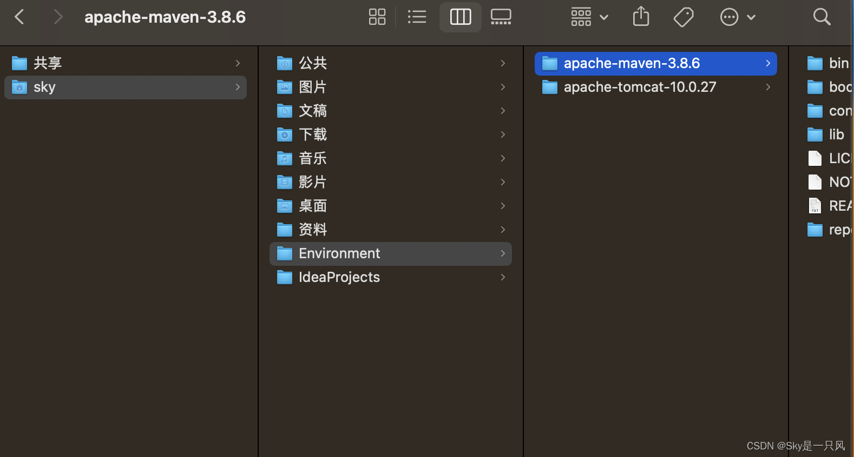Click the 下载 folder icon

click(x=285, y=135)
